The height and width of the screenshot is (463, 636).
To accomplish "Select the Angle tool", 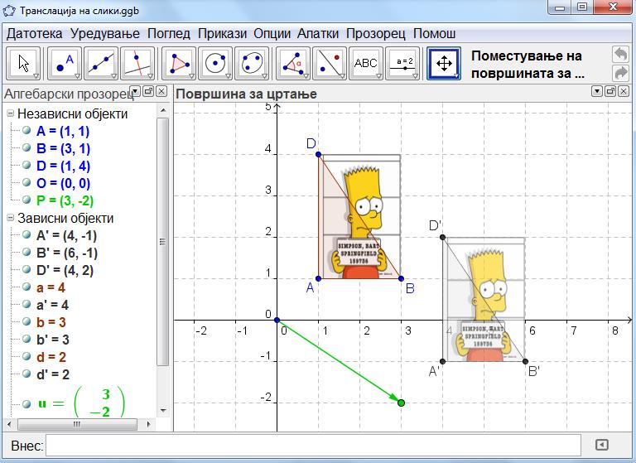I will click(294, 63).
